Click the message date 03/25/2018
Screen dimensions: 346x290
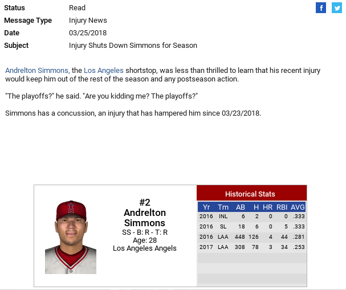point(88,33)
